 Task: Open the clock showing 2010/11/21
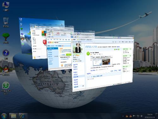coord(150,116)
